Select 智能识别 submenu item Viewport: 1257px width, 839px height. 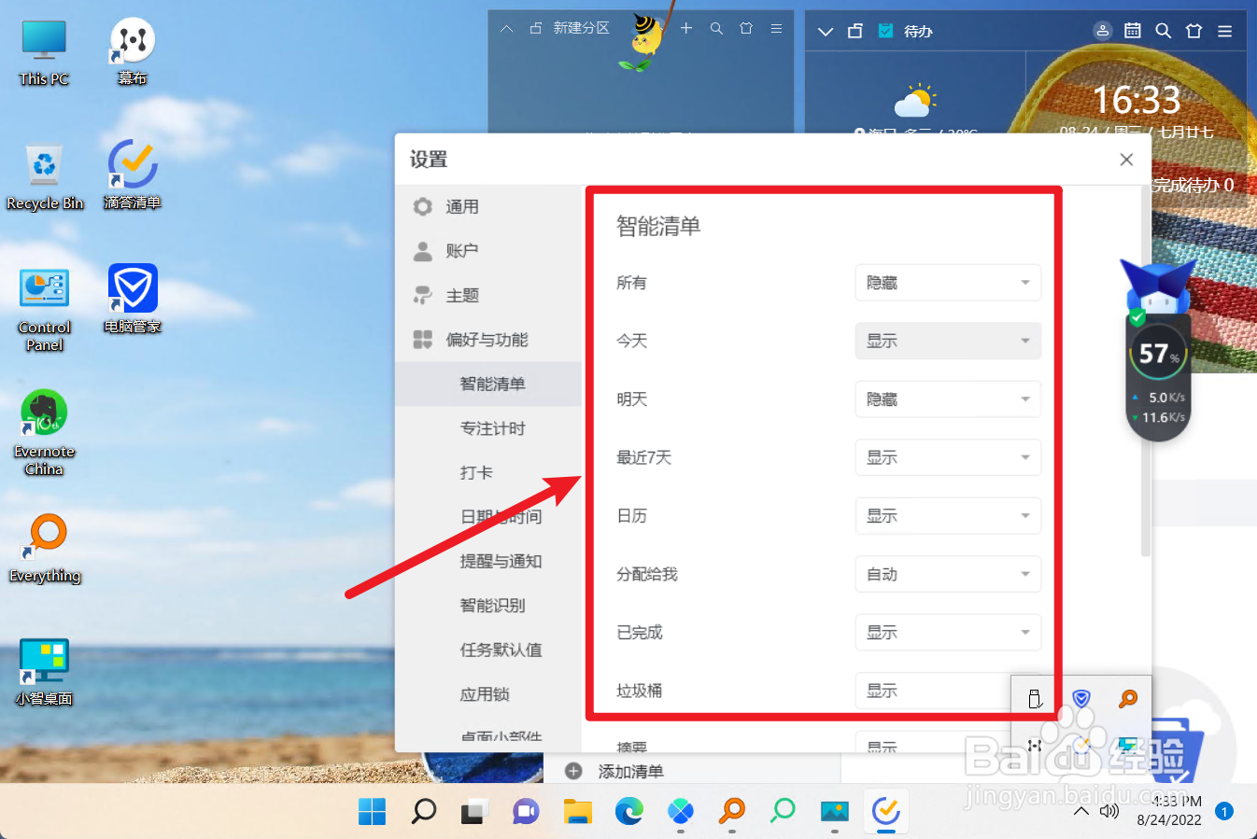pos(488,606)
